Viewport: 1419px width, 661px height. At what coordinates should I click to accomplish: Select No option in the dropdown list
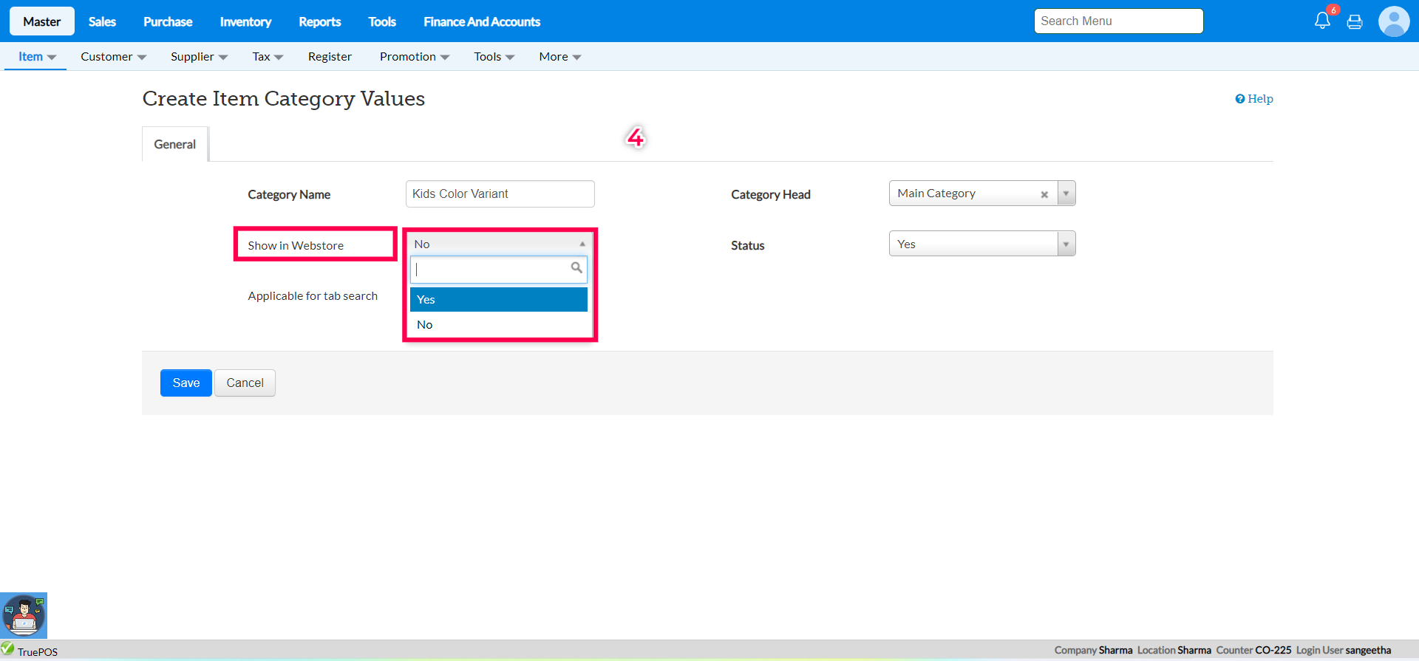click(x=498, y=325)
